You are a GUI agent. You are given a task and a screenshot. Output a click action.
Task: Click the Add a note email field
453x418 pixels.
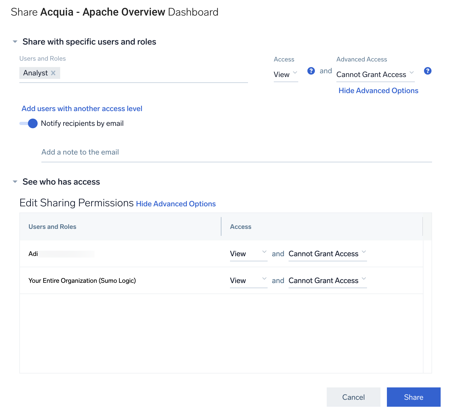coord(236,152)
